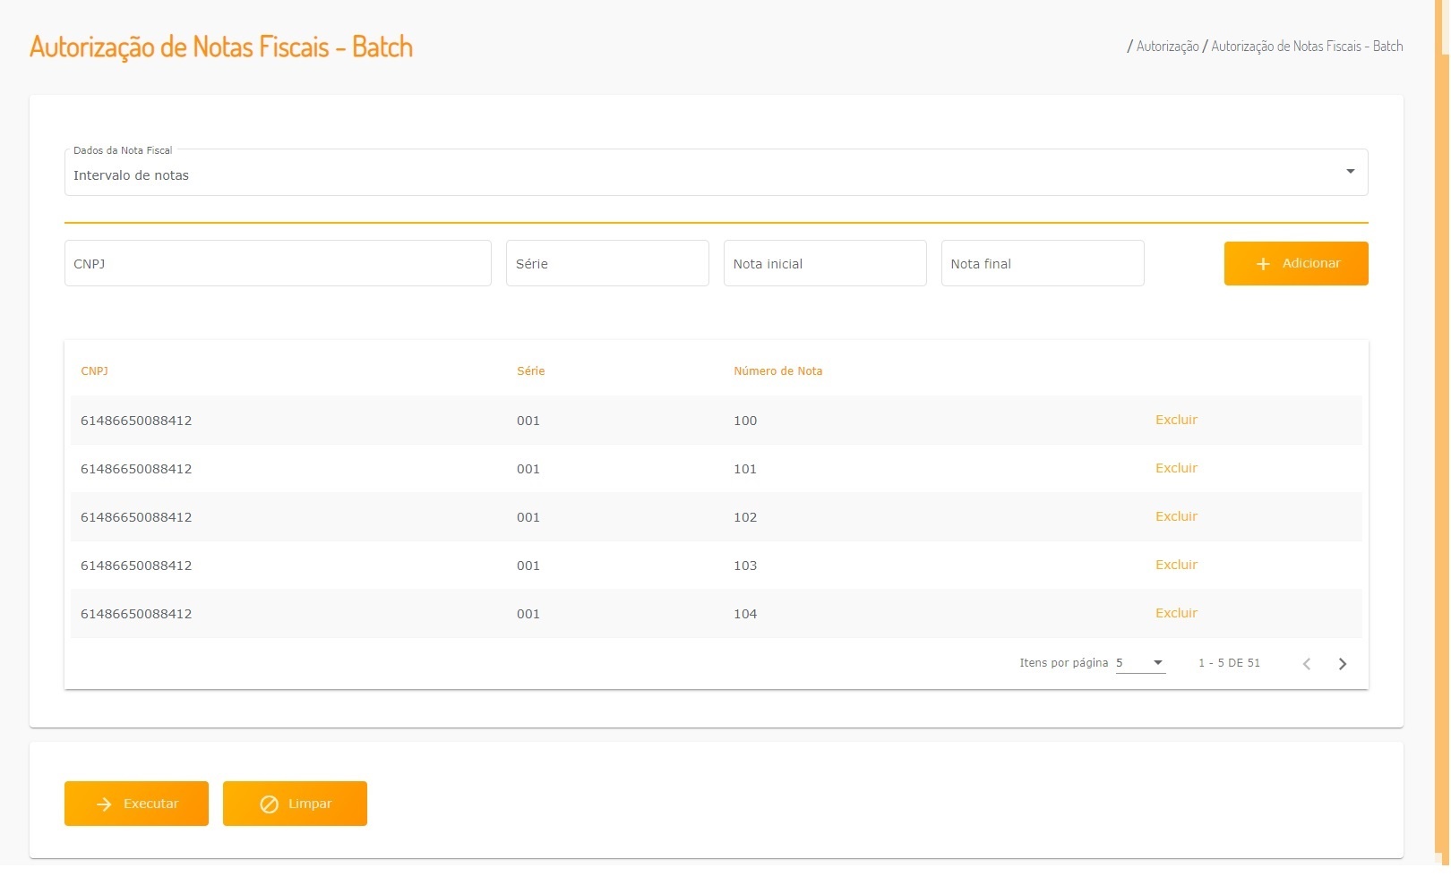
Task: Click the série 001 cell in row 103
Action: 528,566
